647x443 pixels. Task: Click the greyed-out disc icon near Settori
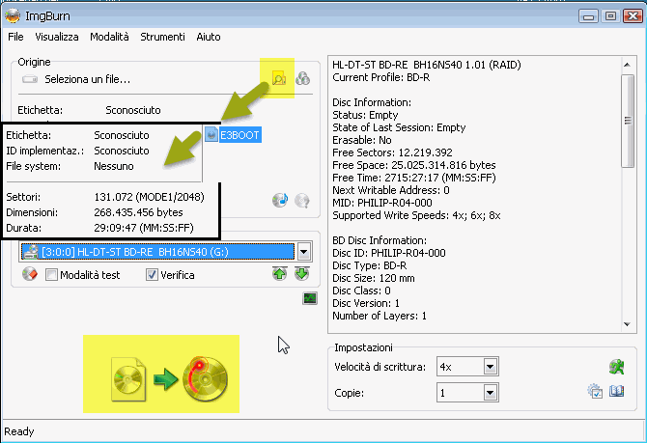point(302,201)
